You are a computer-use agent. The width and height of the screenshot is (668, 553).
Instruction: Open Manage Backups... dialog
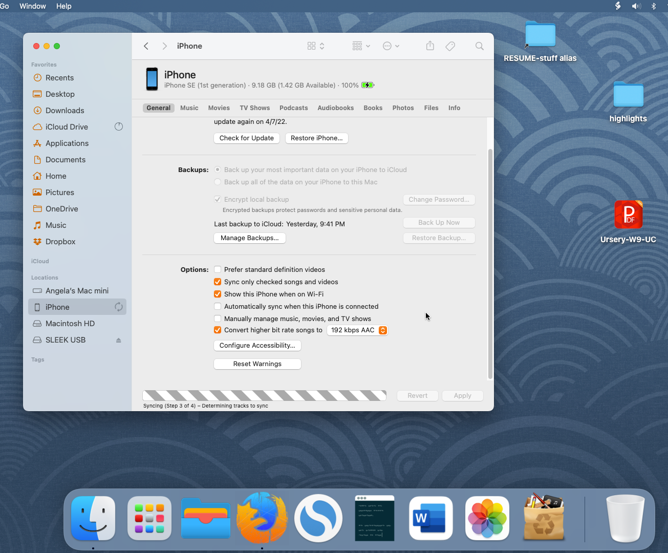coord(250,238)
